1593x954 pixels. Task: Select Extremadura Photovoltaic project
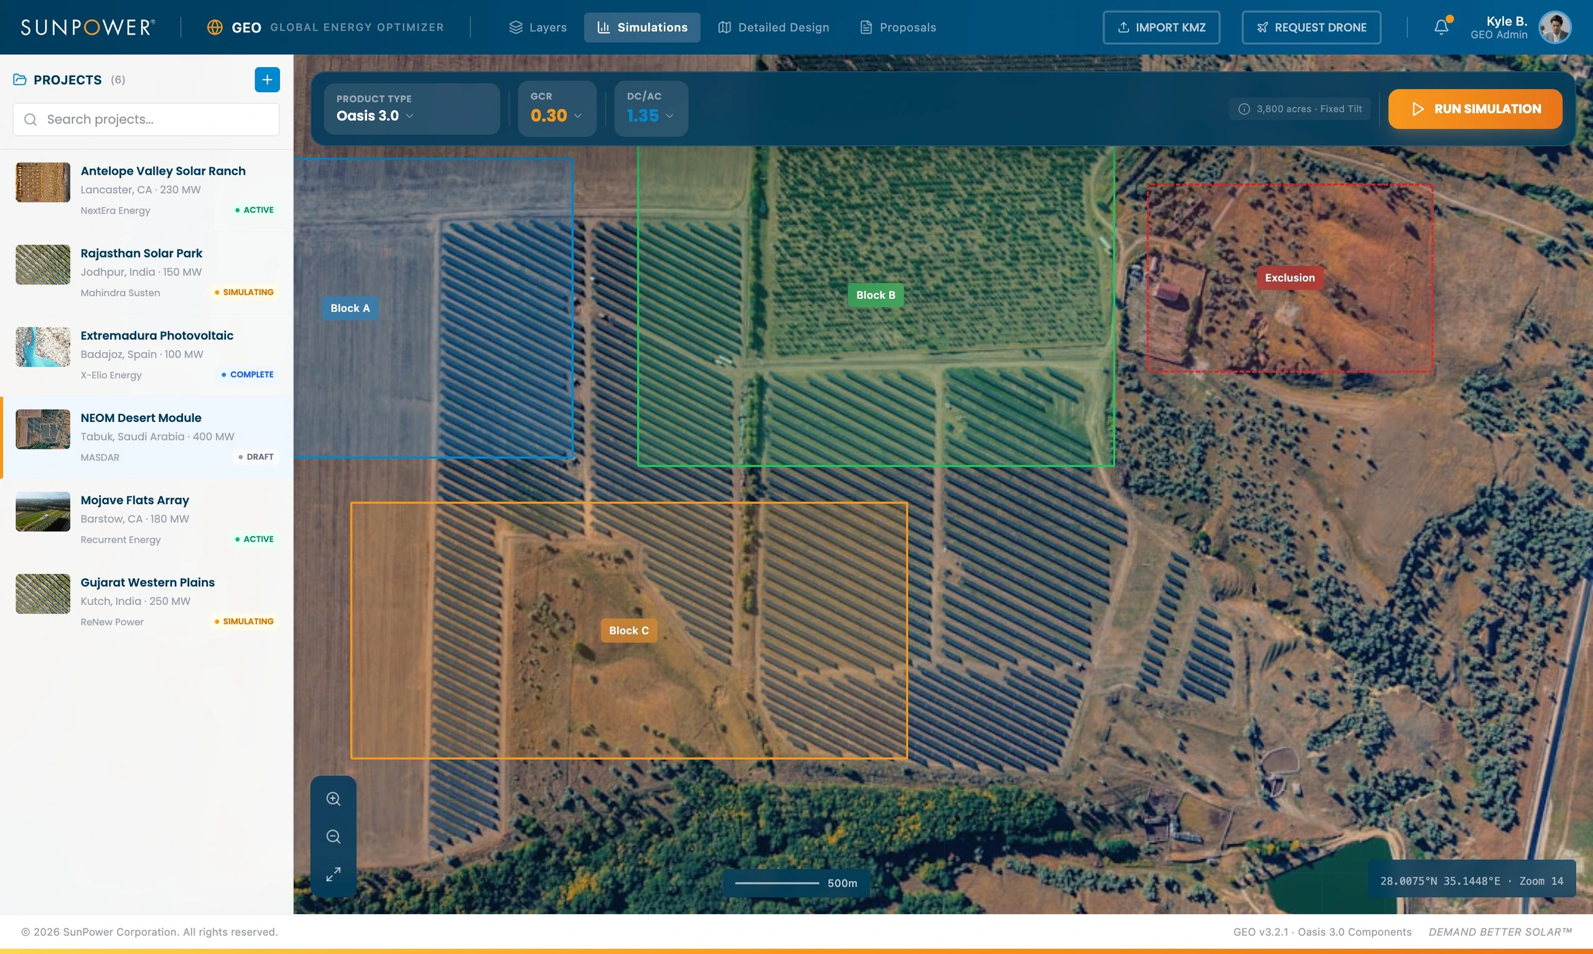(x=146, y=355)
